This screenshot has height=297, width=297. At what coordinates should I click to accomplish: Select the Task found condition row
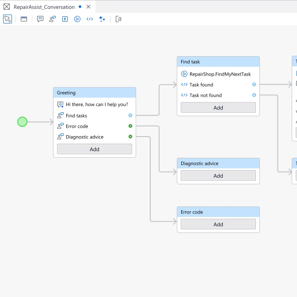tap(218, 85)
